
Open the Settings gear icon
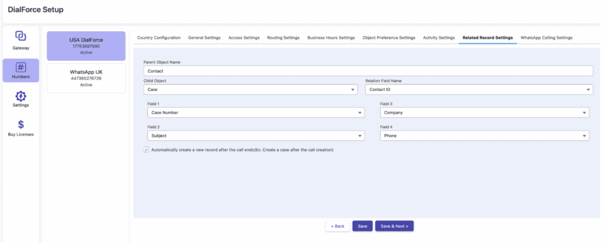(21, 96)
